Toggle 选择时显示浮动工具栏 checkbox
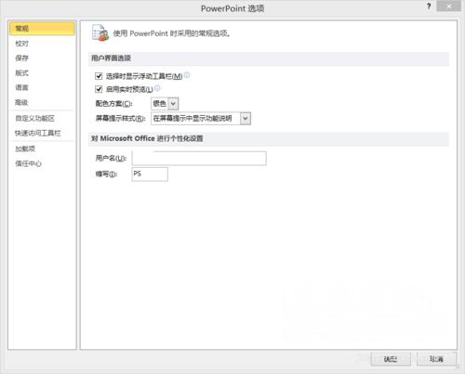 pyautogui.click(x=99, y=76)
